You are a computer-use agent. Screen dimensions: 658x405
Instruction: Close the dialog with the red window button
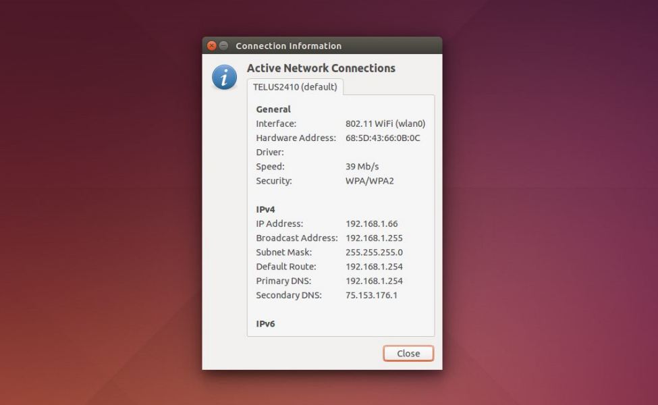[212, 46]
